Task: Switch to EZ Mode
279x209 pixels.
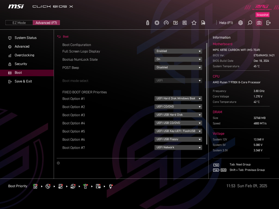Action: click(x=19, y=23)
